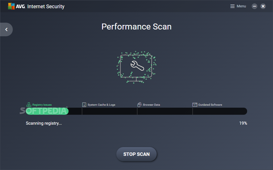273x170 pixels.
Task: Click the Outdated Software window icon
Action: 195,105
